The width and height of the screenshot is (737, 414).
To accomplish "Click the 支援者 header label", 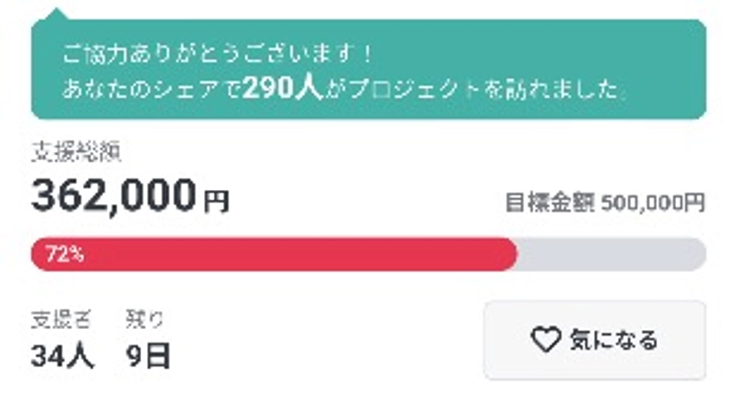I will (60, 317).
